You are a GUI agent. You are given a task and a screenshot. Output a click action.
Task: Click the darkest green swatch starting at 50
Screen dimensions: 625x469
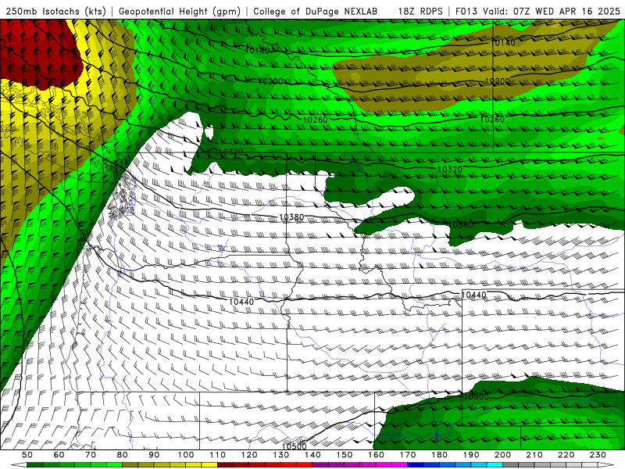coord(34,465)
